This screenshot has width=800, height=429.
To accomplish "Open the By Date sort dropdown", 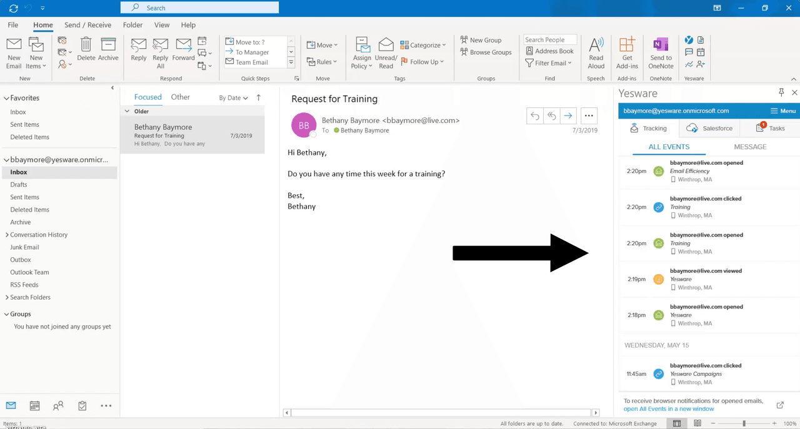I will (x=233, y=98).
